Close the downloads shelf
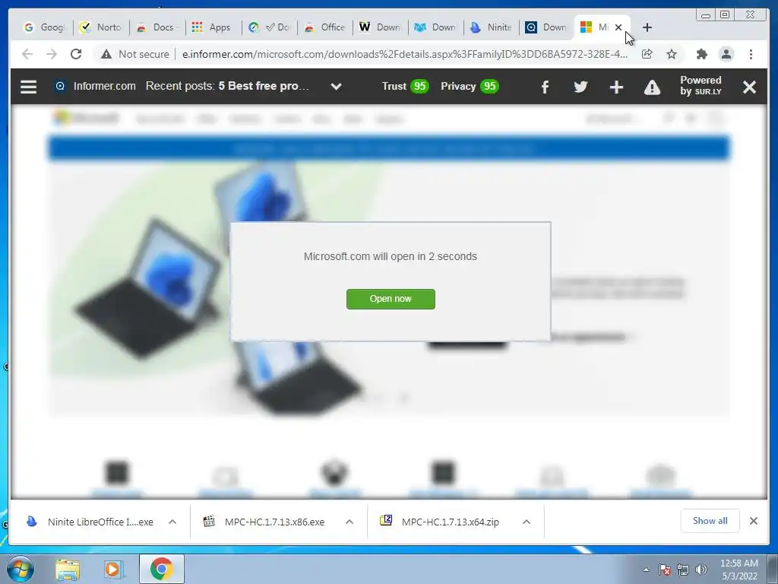778x584 pixels. (753, 521)
